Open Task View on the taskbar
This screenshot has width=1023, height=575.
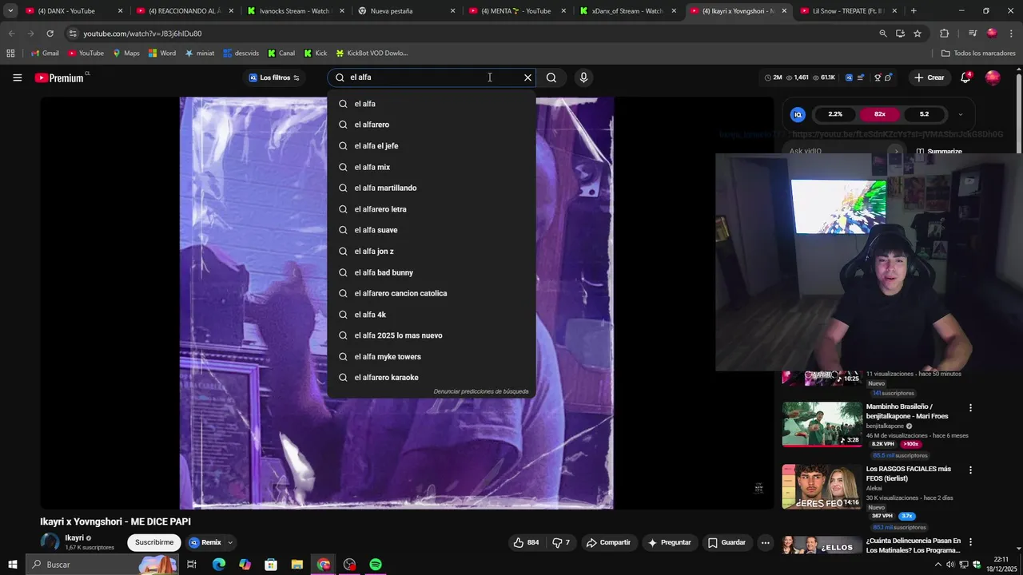pyautogui.click(x=192, y=565)
